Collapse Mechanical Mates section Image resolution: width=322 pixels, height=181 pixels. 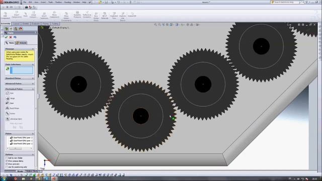point(33,89)
